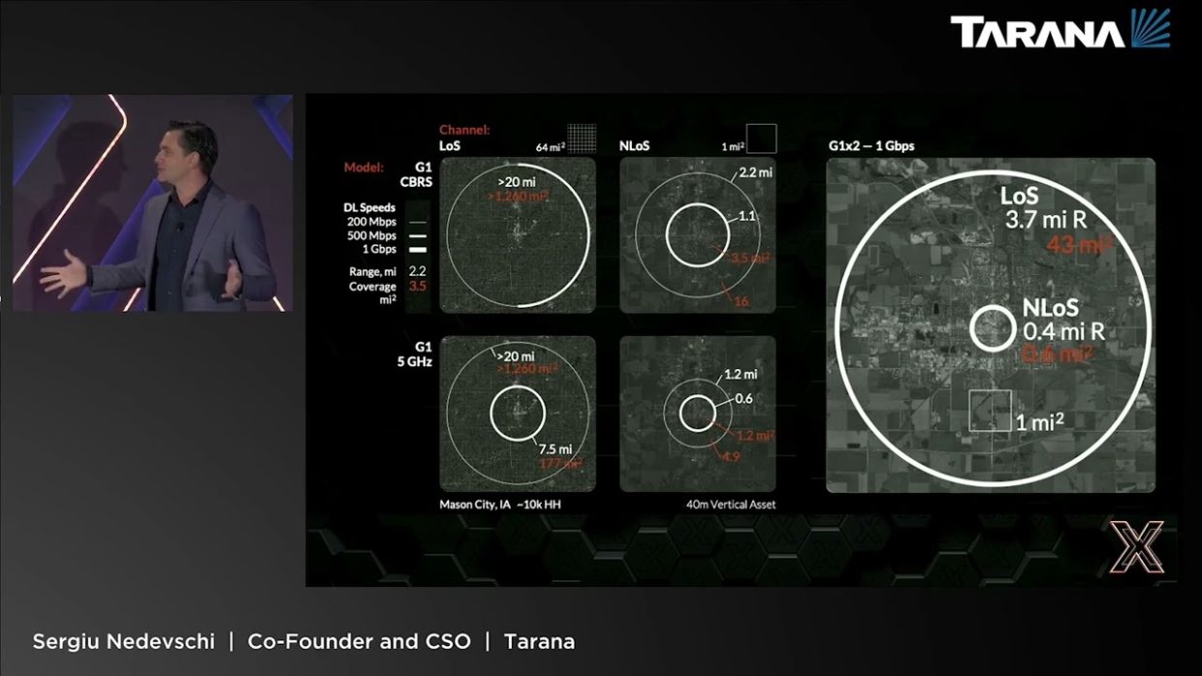Open the G1 CBRS LoS coverage map
The width and height of the screenshot is (1202, 676).
click(x=518, y=235)
